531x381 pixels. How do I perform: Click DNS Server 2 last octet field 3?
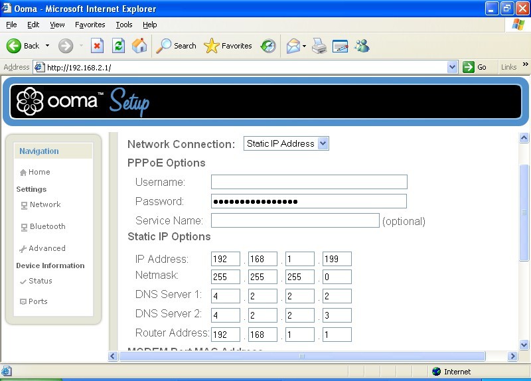coord(337,315)
